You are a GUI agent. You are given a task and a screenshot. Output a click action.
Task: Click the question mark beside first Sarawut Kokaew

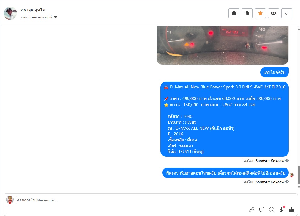pos(287,160)
